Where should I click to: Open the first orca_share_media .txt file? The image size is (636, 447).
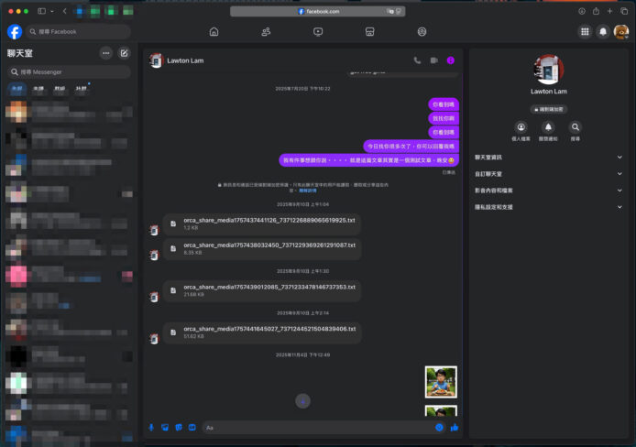[269, 220]
